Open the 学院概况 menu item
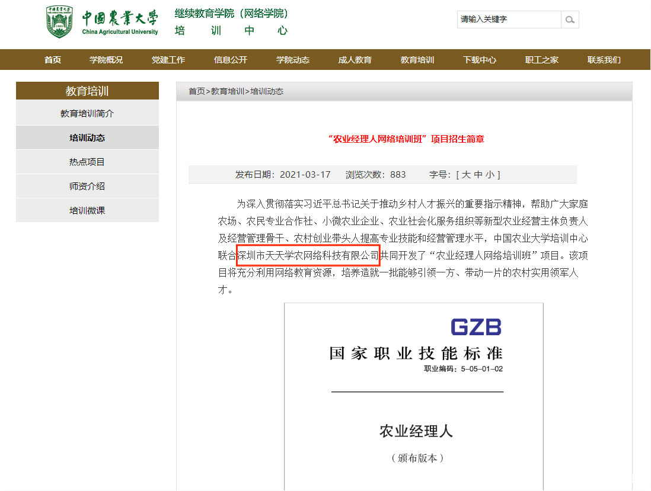 (106, 60)
